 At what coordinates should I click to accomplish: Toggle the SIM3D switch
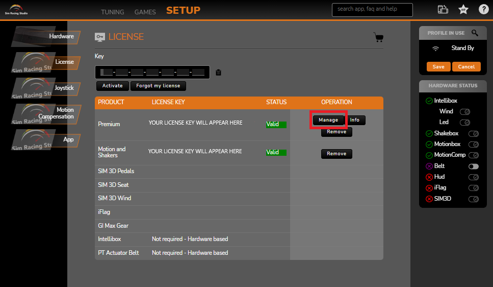coord(474,199)
